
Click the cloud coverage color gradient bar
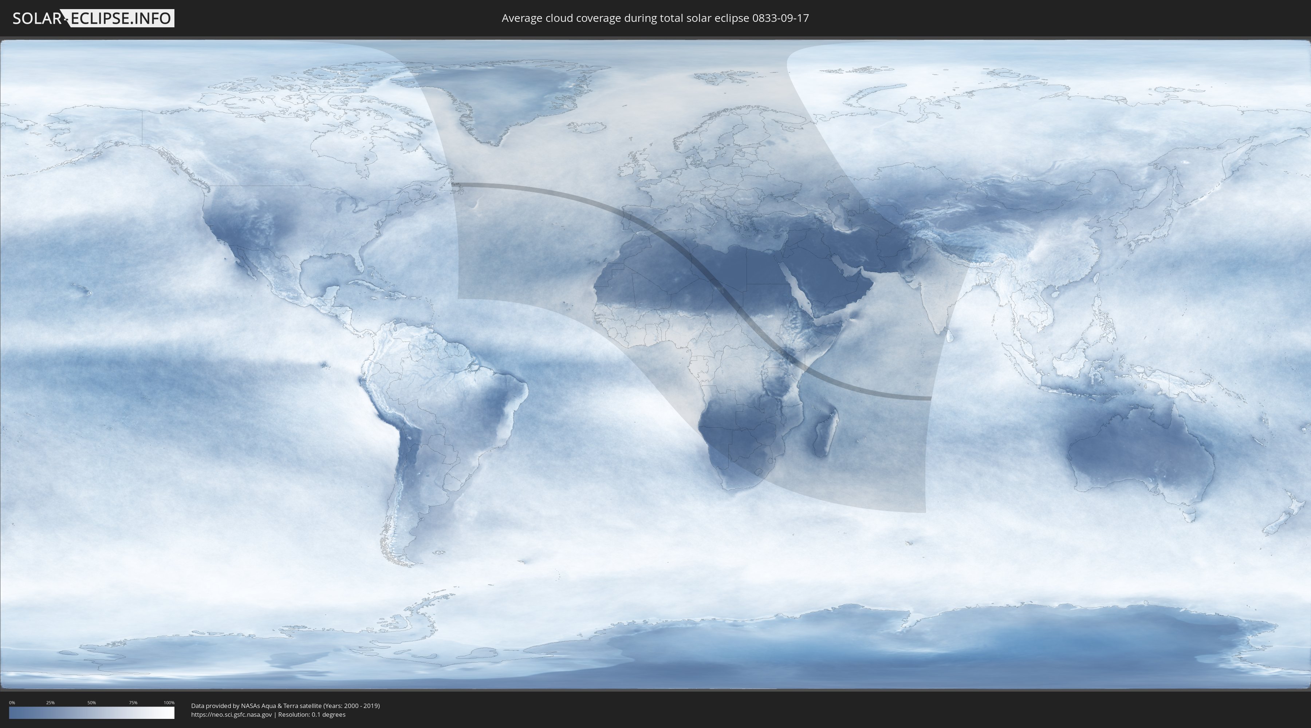click(x=92, y=713)
